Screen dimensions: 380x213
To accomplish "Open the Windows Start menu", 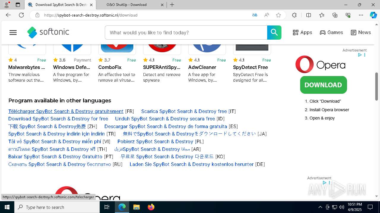I will click(7, 207).
